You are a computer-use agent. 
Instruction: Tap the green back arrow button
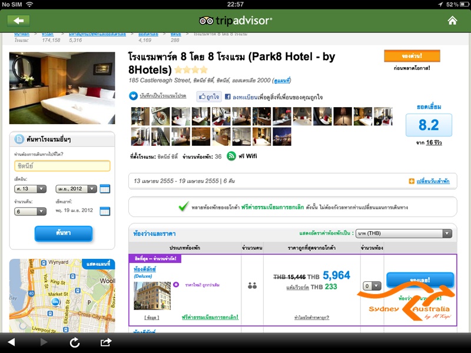point(19,21)
